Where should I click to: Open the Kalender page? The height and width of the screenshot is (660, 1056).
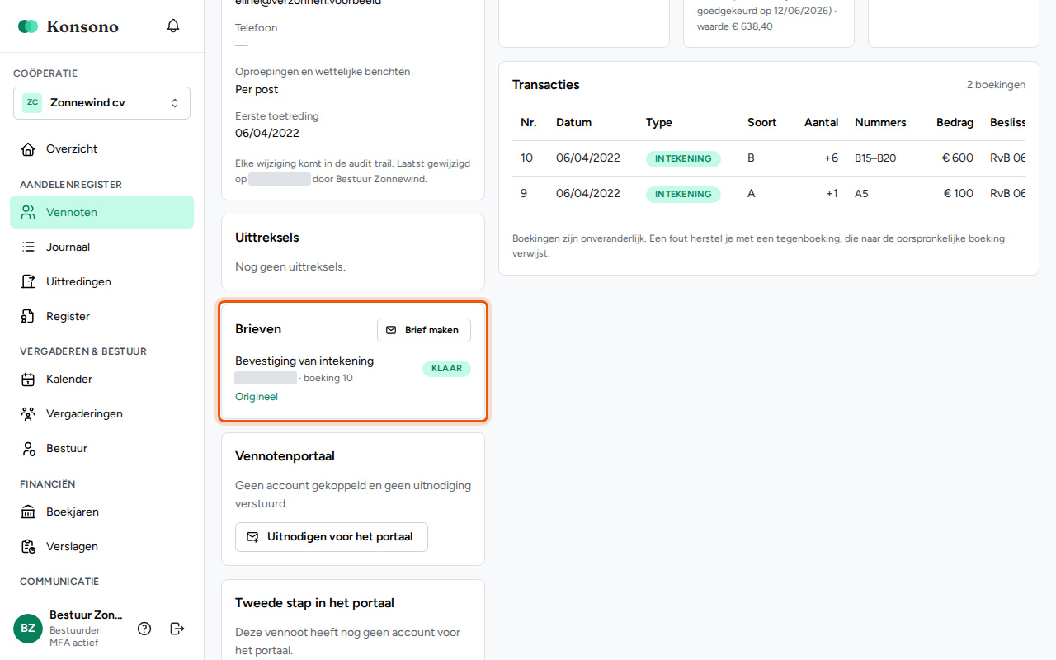pos(101,379)
